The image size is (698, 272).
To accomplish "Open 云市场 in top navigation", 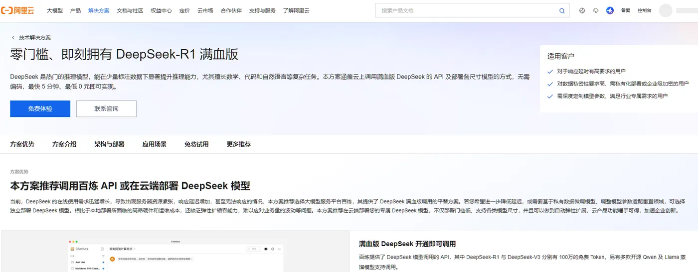I will (205, 10).
